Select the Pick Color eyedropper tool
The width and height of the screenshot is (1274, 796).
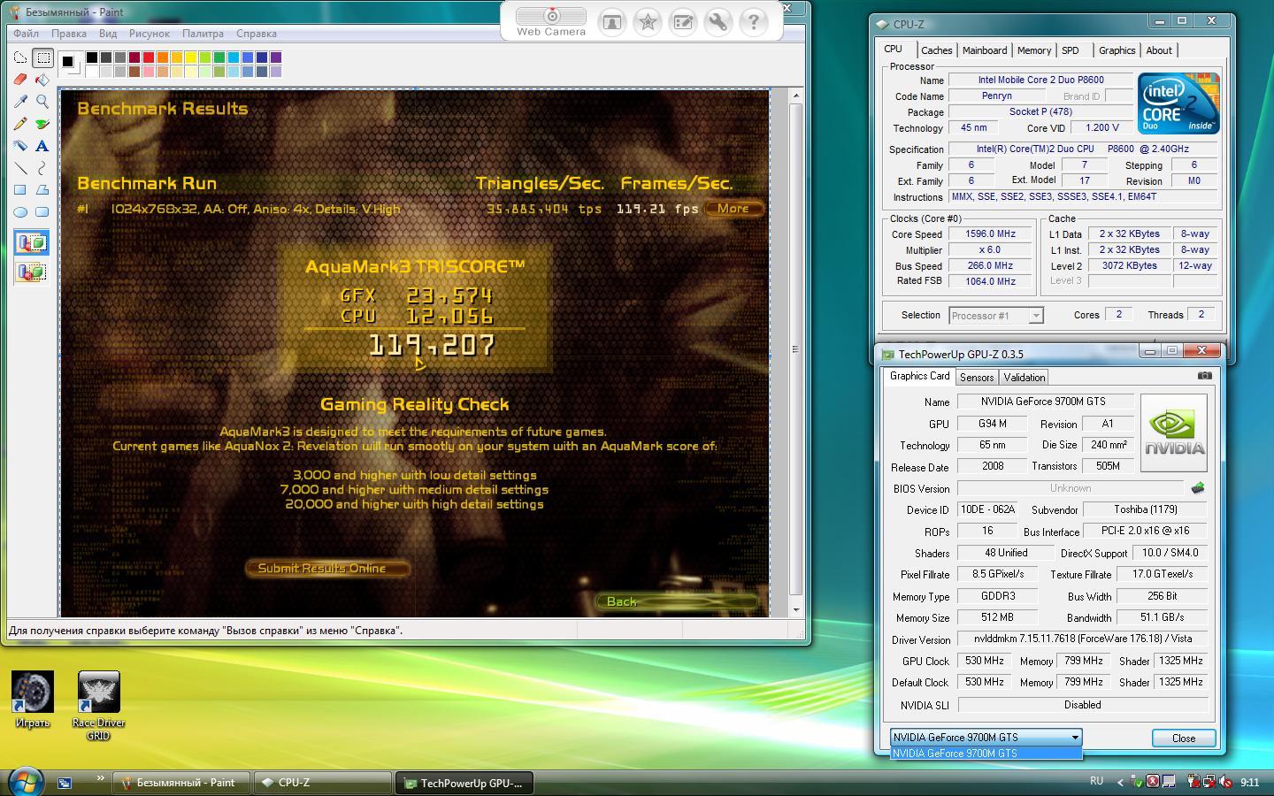coord(20,102)
